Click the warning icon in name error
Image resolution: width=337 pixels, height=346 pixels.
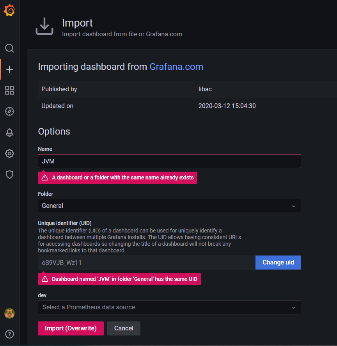tap(45, 177)
